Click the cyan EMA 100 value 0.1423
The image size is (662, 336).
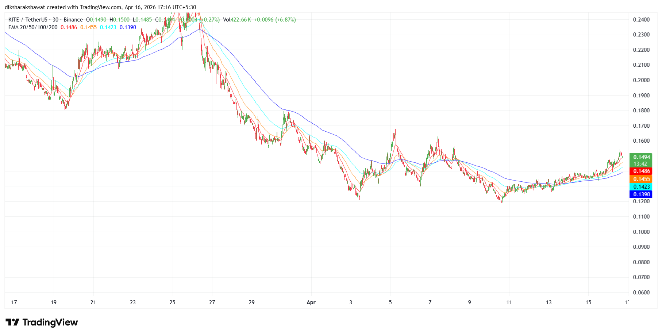107,27
